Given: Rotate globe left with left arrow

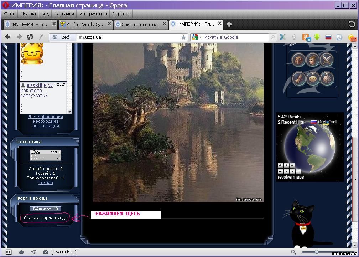Looking at the screenshot, I should (286, 165).
